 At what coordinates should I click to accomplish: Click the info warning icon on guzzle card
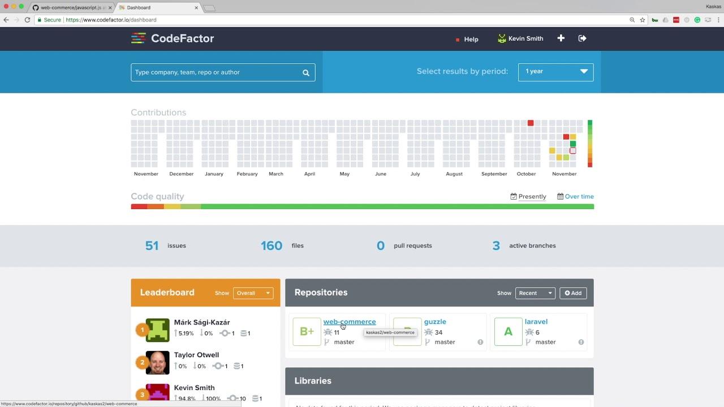480,342
